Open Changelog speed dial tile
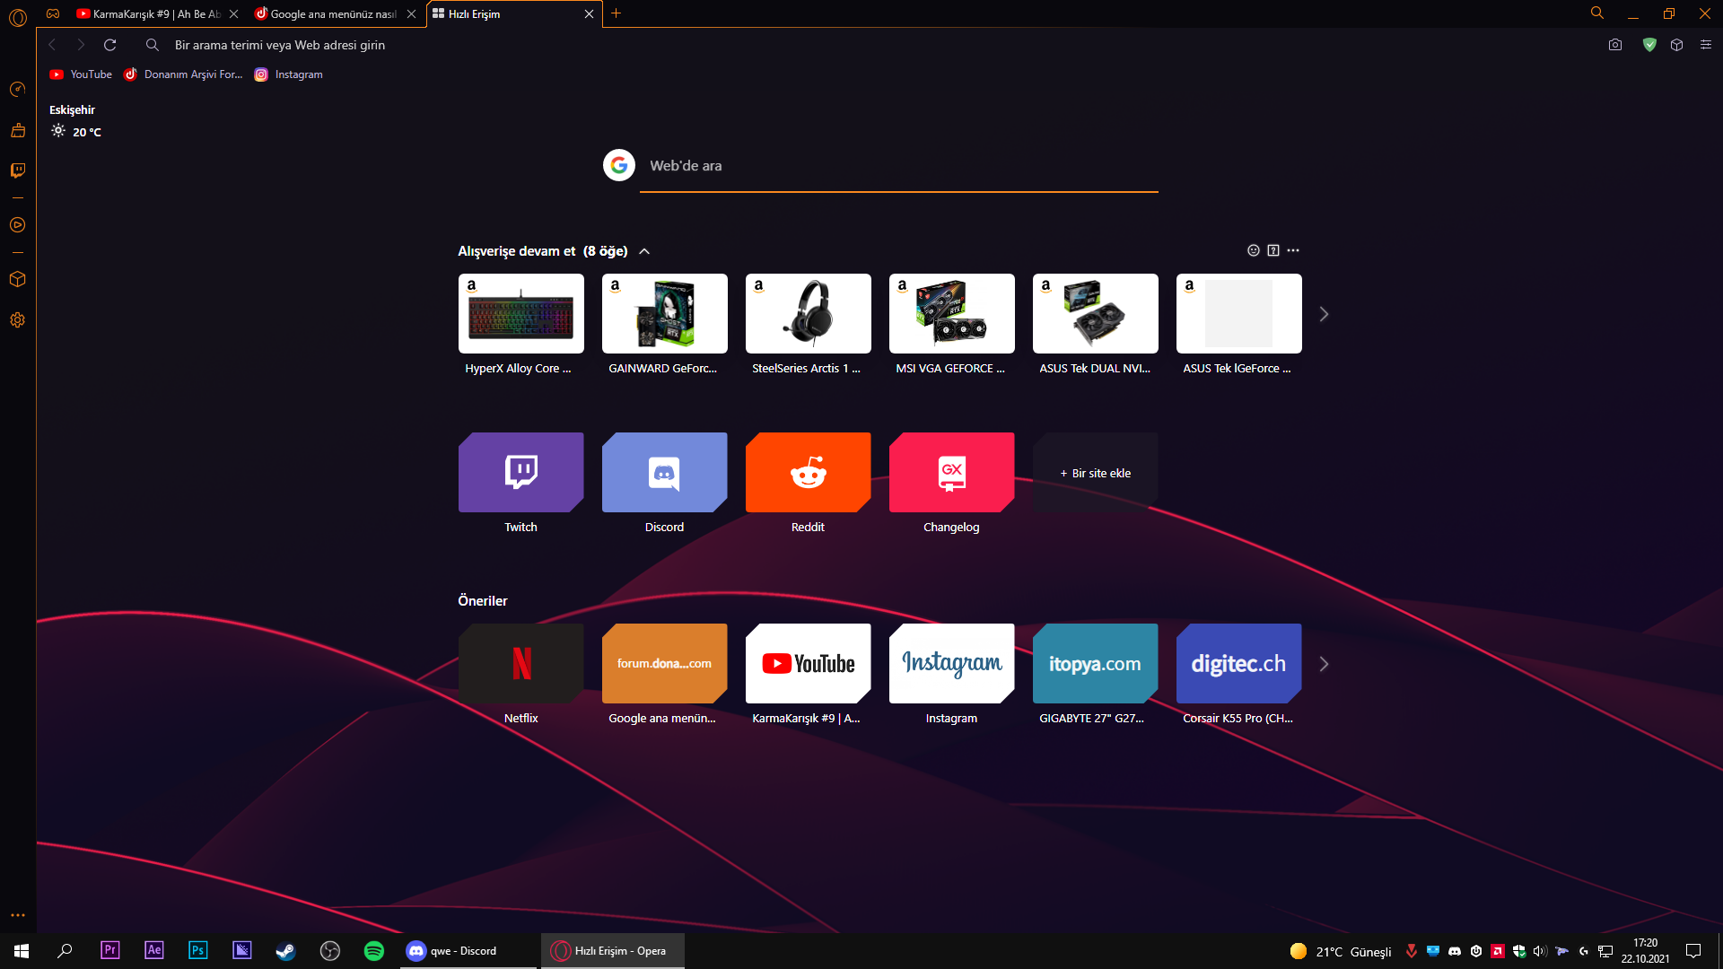Viewport: 1723px width, 969px height. tap(951, 472)
